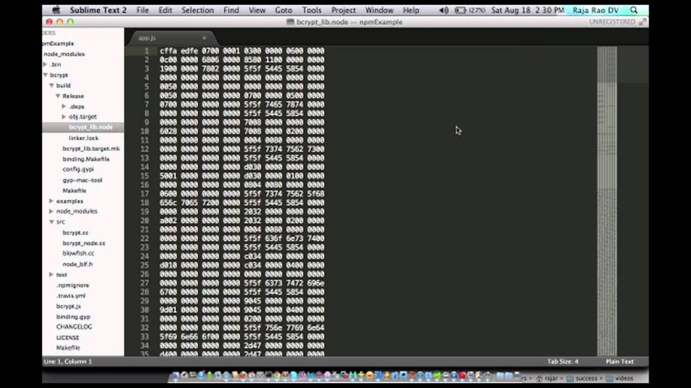Click the volume icon in the menu bar
Screen dimensions: 691x388
[x=443, y=10]
